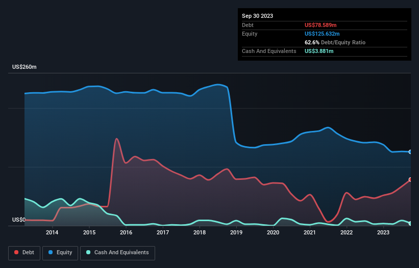The height and width of the screenshot is (268, 419).
Task: Click the 62.6% Debt/Equity Ratio text
Action: click(335, 42)
